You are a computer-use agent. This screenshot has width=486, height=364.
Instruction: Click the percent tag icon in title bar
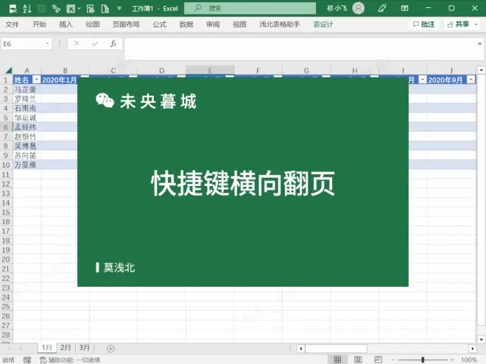point(56,9)
